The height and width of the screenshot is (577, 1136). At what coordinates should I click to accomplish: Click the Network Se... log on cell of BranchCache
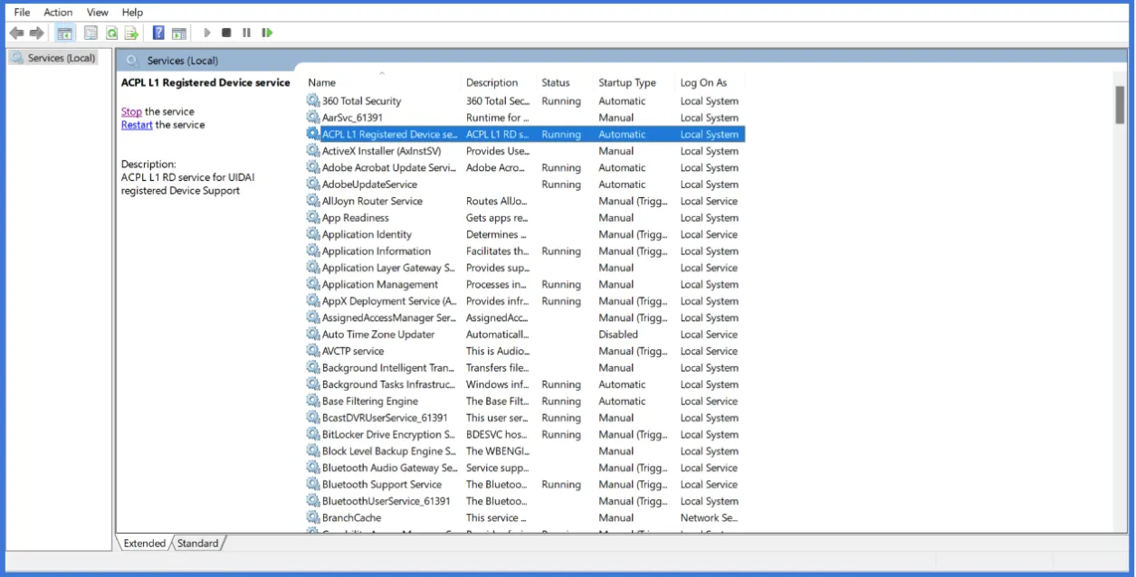coord(710,518)
